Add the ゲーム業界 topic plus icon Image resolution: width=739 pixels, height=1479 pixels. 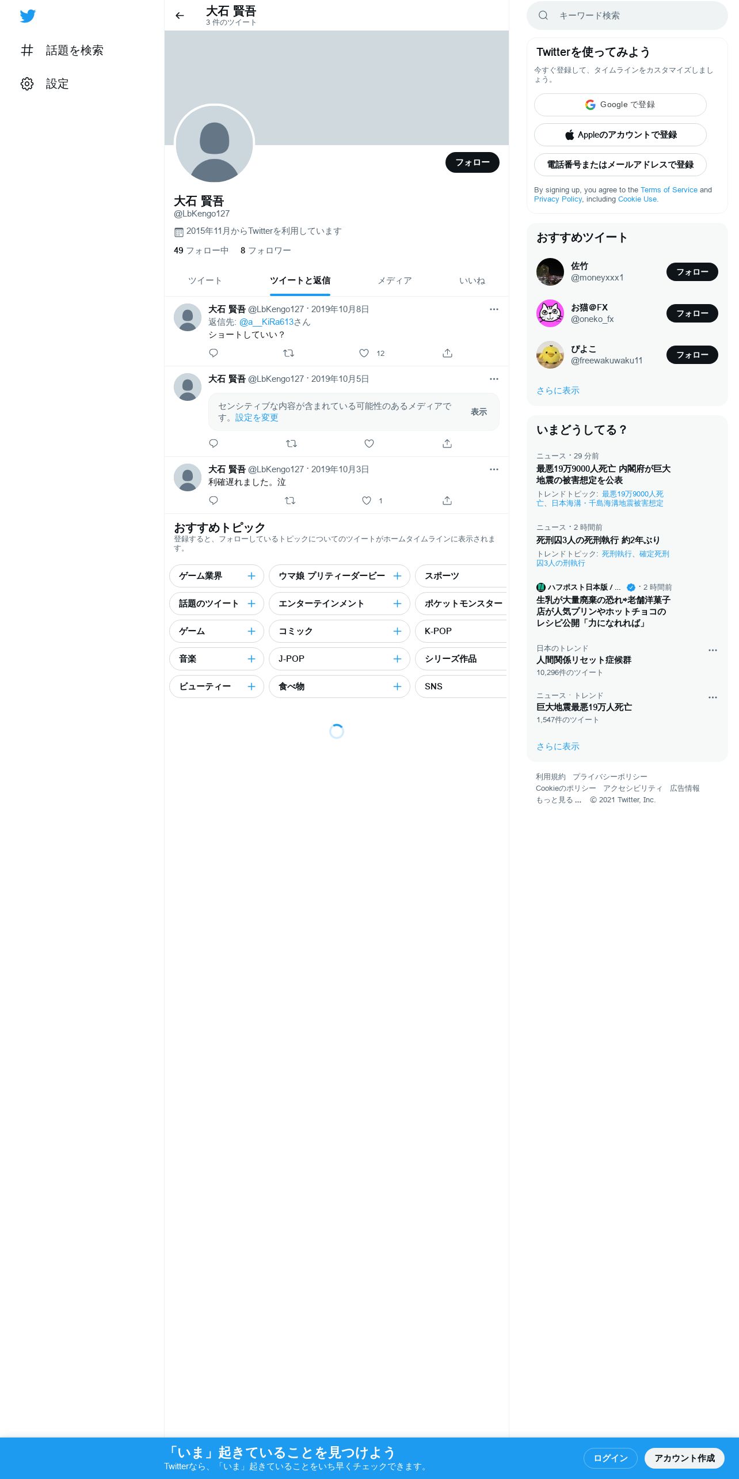point(252,576)
